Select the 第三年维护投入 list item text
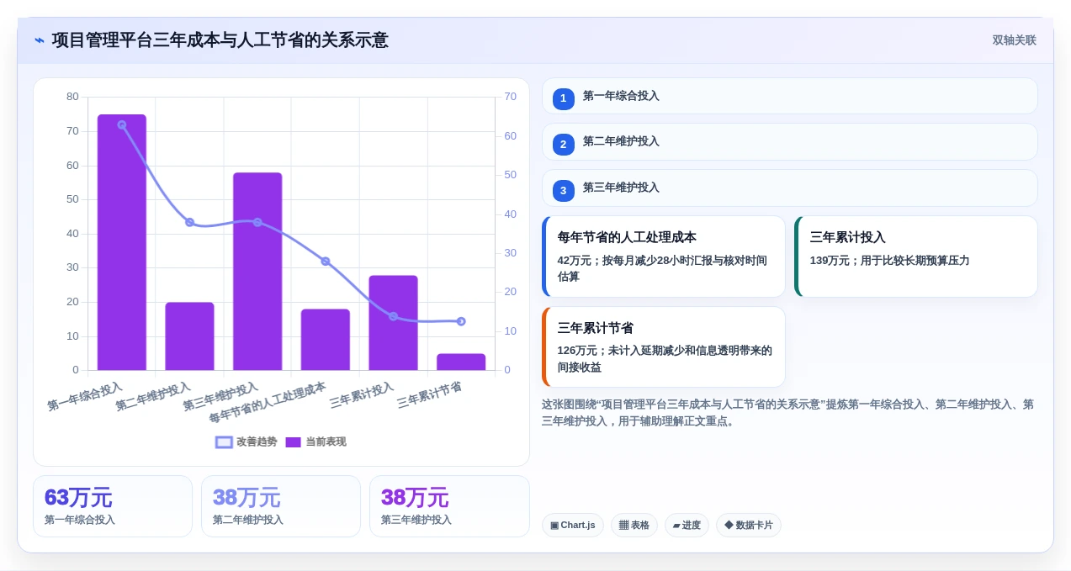1071x571 pixels. pyautogui.click(x=621, y=188)
